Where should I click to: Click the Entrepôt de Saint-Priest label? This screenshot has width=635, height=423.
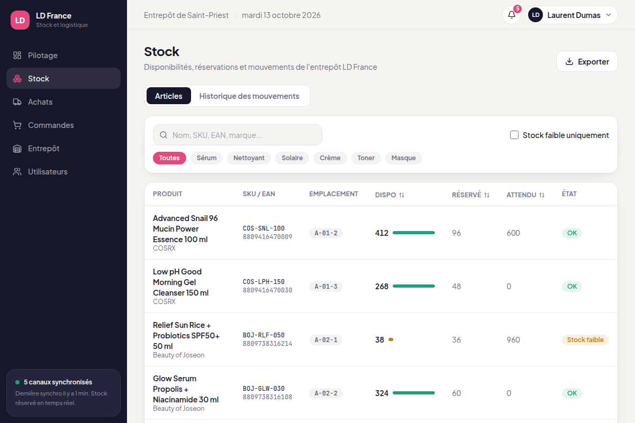(186, 15)
